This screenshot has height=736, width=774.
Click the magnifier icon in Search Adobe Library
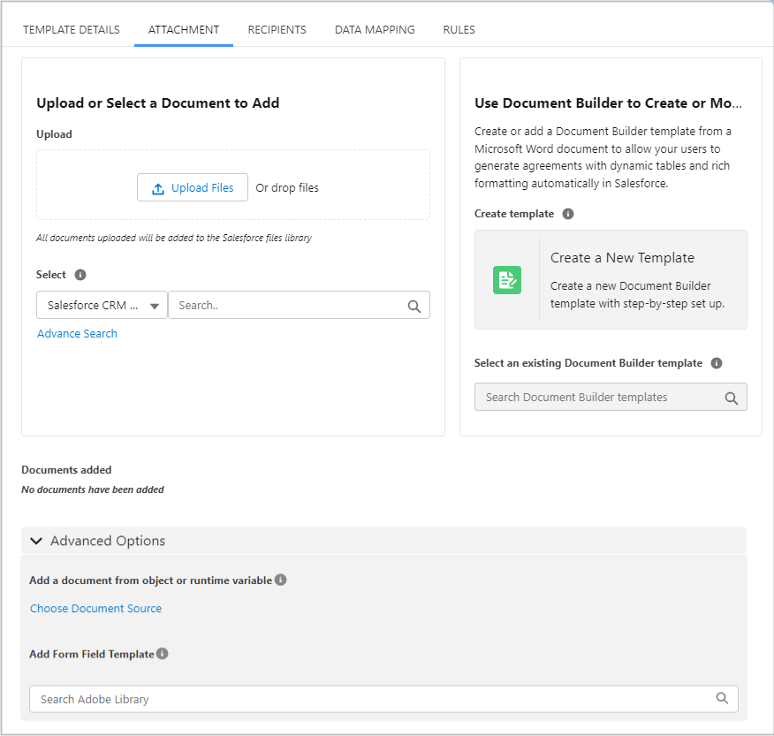click(722, 698)
